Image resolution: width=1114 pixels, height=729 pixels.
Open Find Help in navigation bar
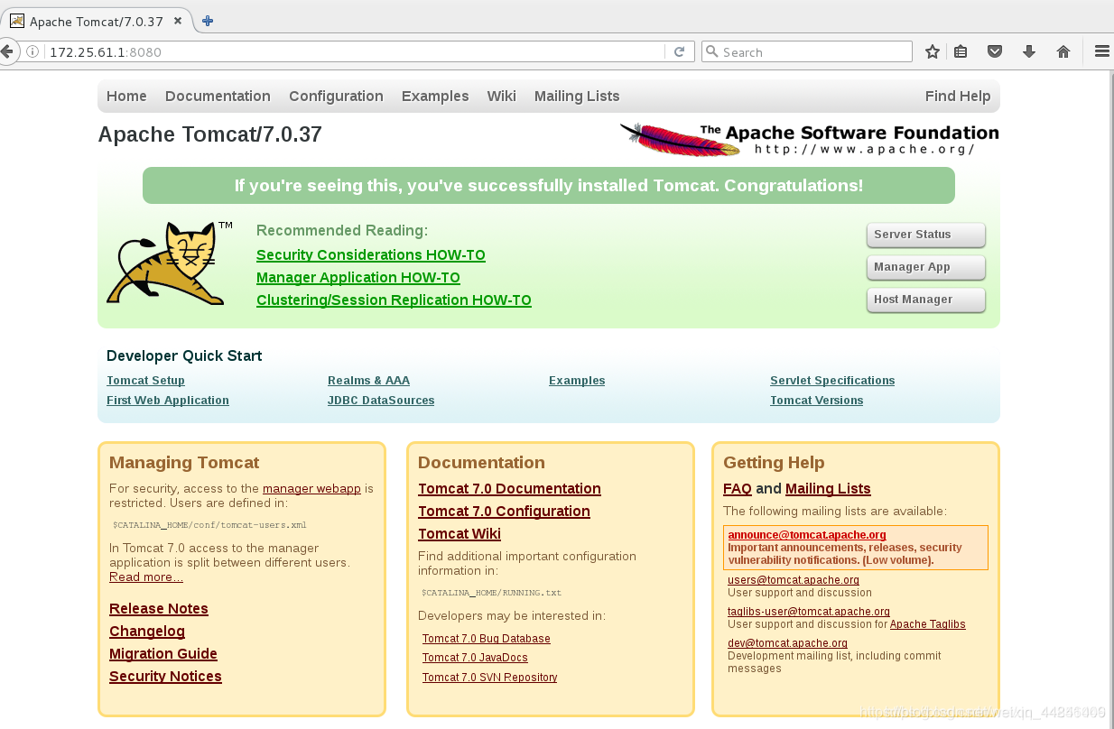click(958, 97)
